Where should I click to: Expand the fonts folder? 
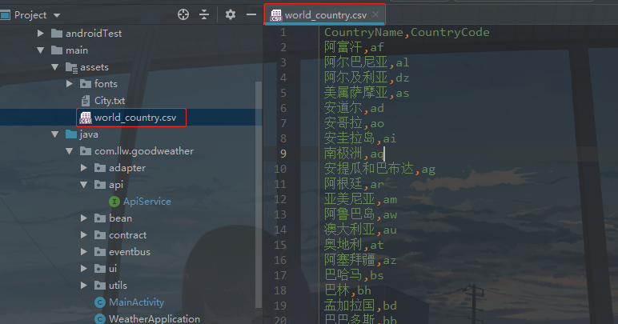(x=70, y=84)
